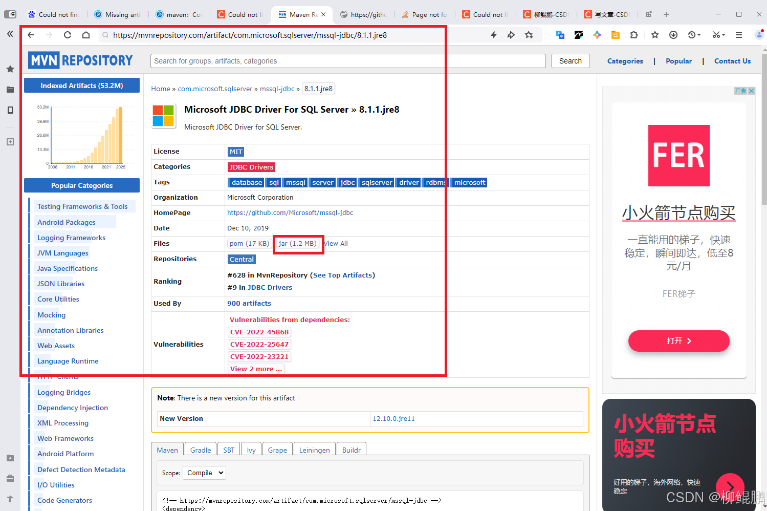This screenshot has height=511, width=767.
Task: Switch to the '写文章-CSD' tab
Action: click(x=607, y=14)
